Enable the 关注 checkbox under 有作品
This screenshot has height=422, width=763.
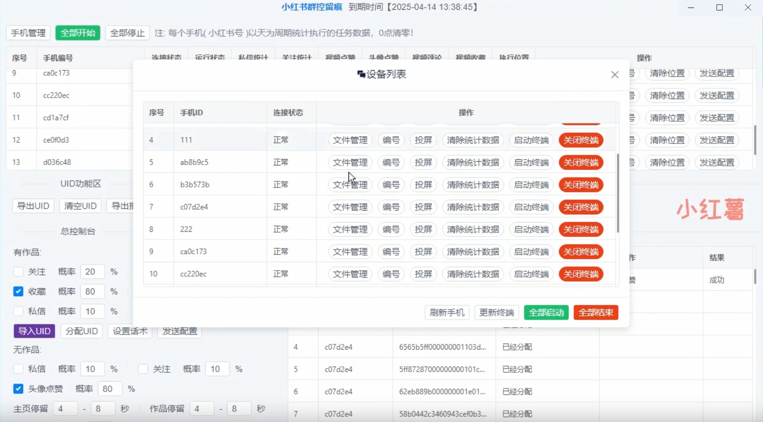click(x=18, y=272)
